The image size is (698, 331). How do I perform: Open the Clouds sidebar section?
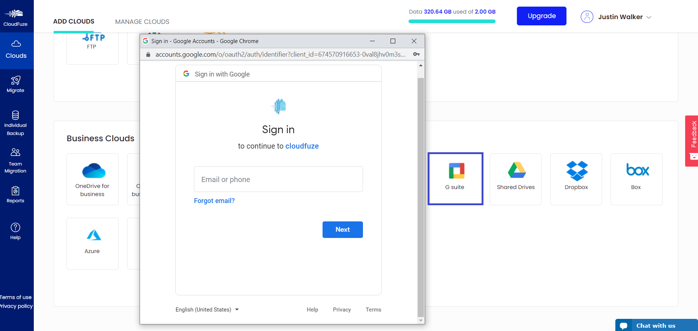[x=16, y=50]
